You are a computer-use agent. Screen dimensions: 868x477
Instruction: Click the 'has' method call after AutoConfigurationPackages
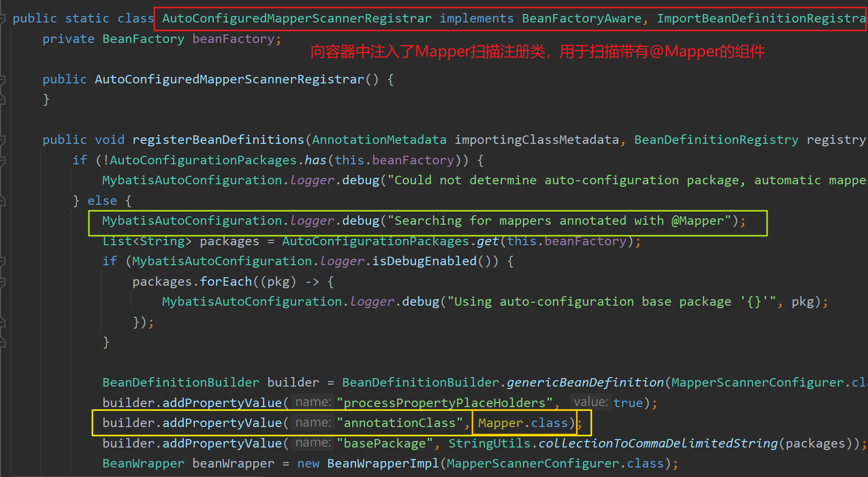click(316, 160)
